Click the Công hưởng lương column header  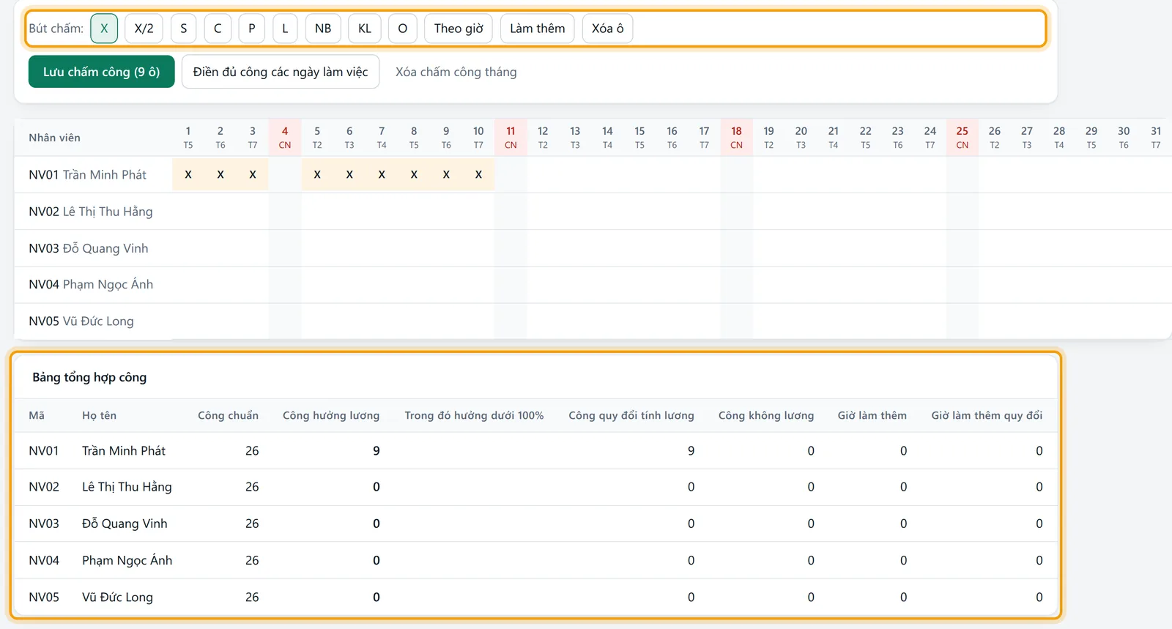tap(331, 415)
